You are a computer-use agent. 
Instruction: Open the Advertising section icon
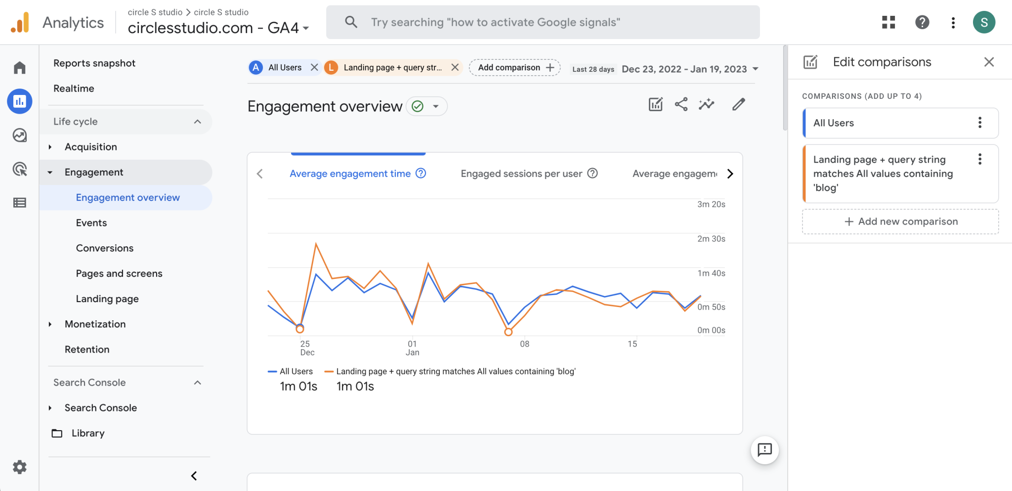[19, 170]
